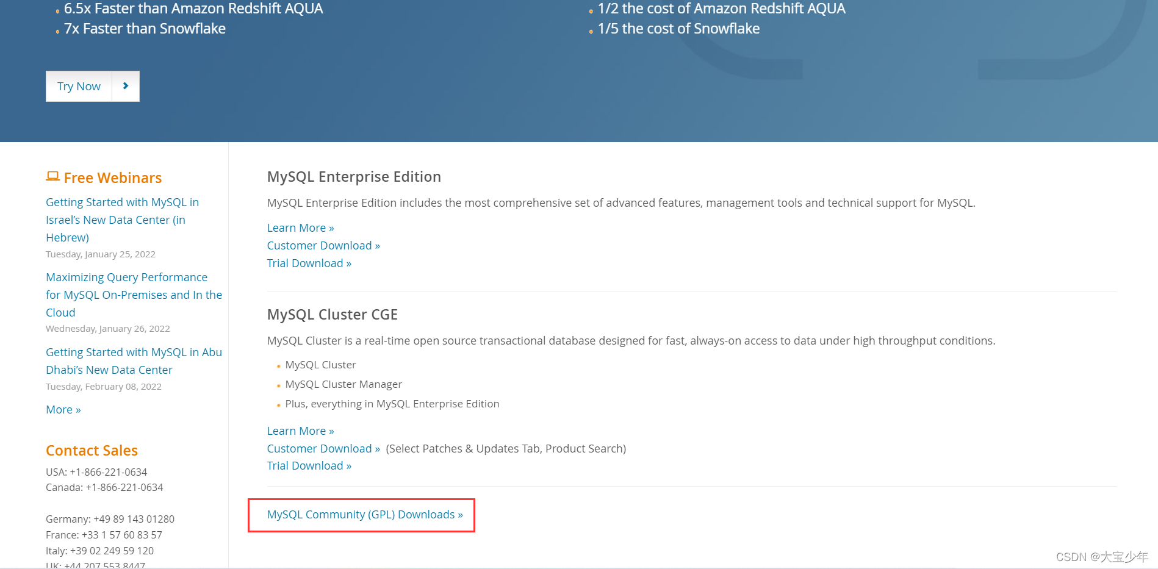This screenshot has width=1158, height=569.
Task: Click the laptop icon beside Free Webinars
Action: (52, 177)
